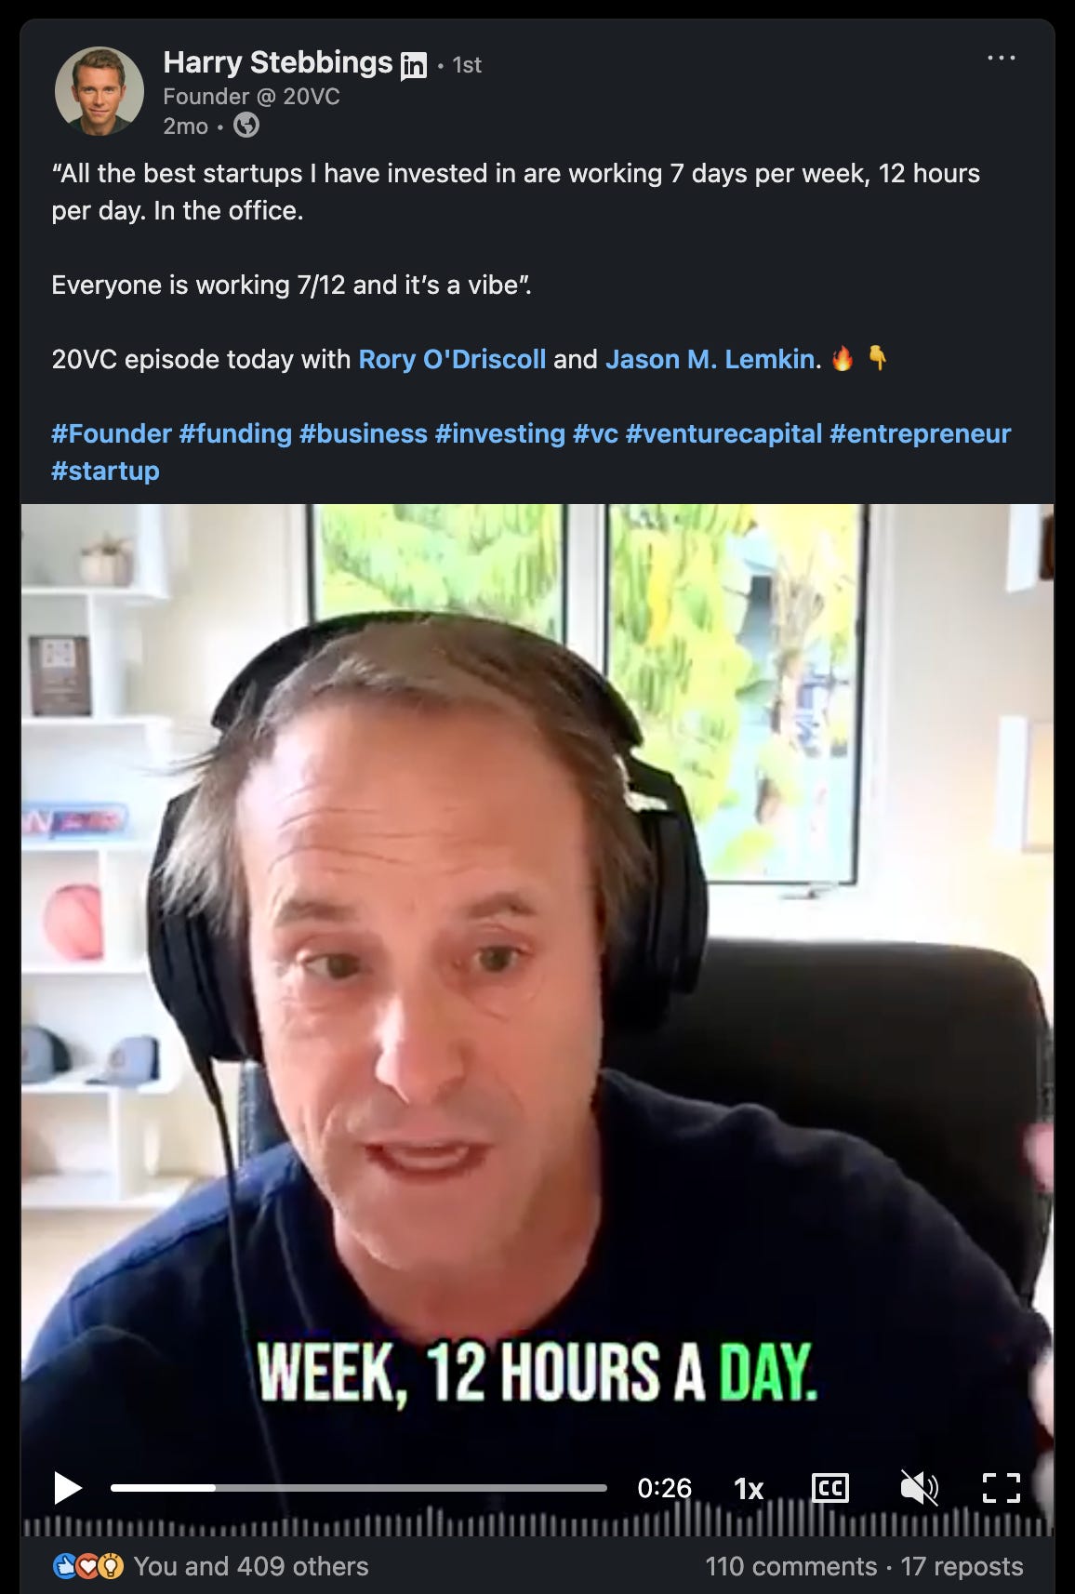Screen dimensions: 1075x1594
Task: Click the video progress bar
Action: click(359, 1488)
